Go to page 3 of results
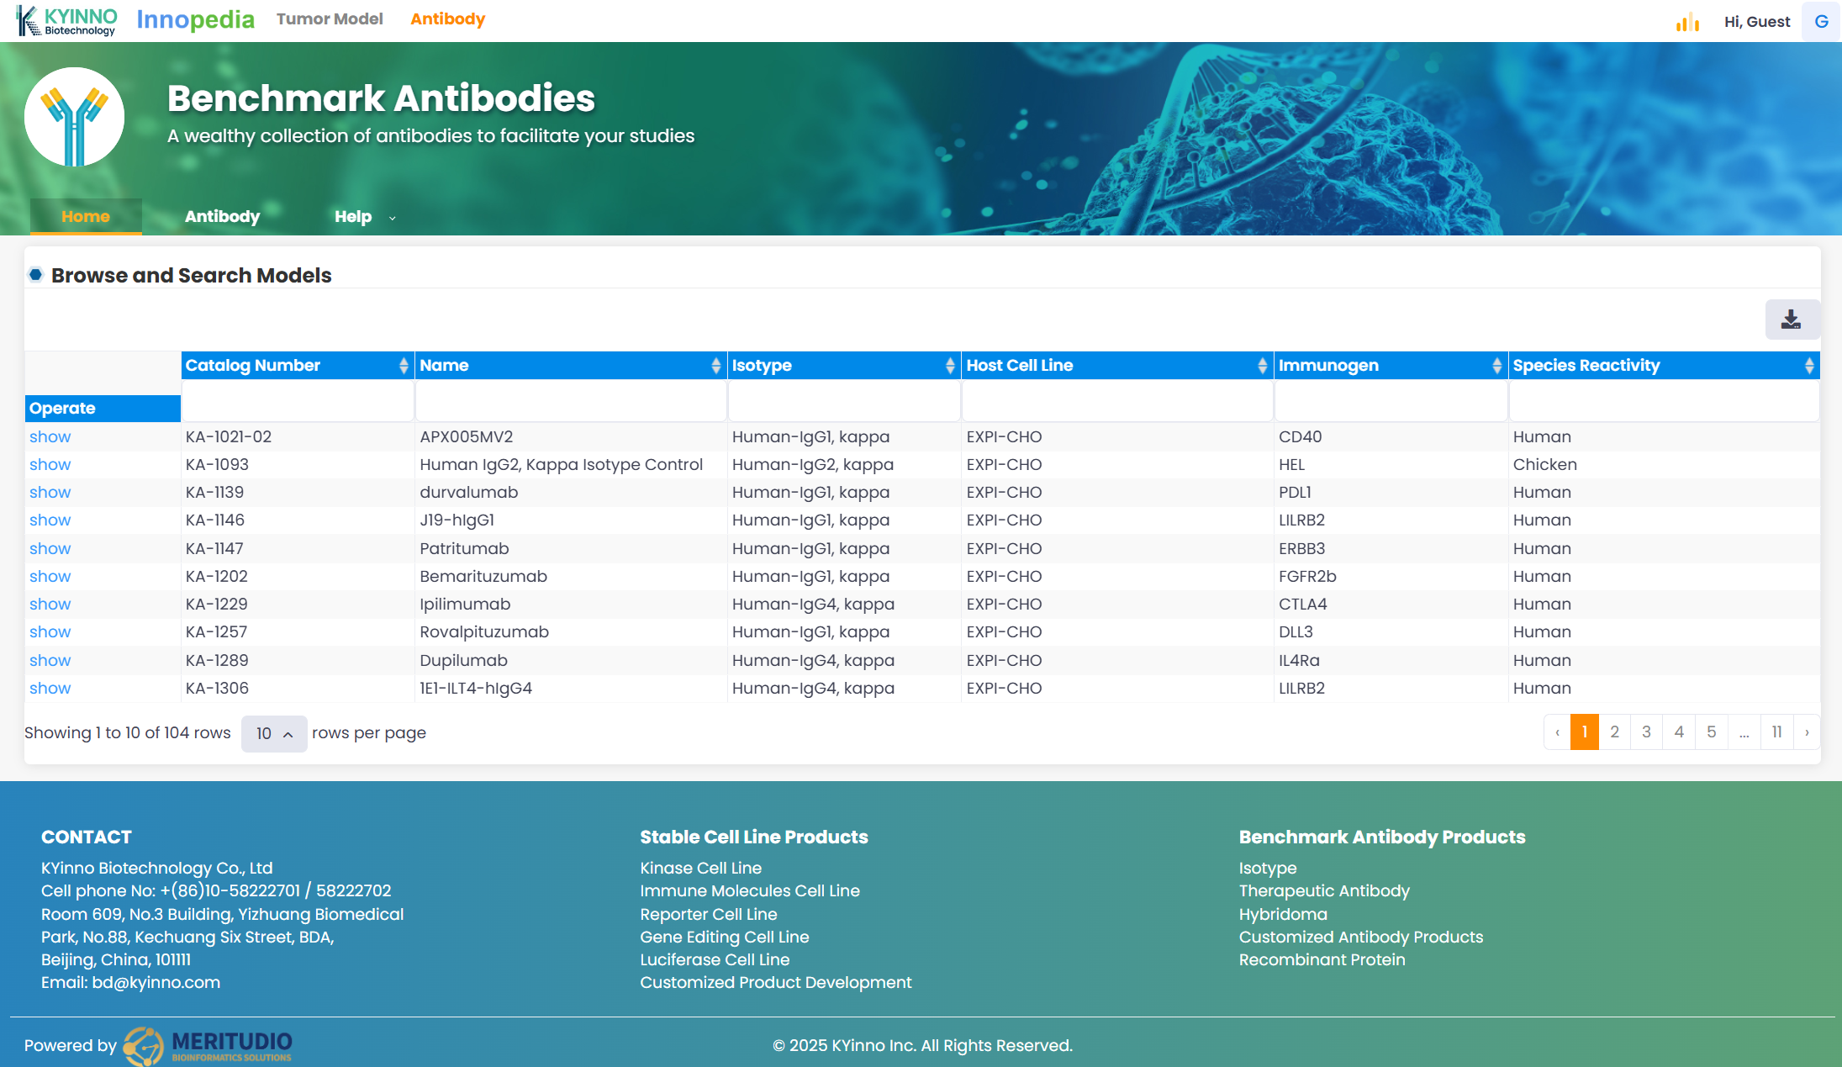The image size is (1842, 1067). (1646, 732)
